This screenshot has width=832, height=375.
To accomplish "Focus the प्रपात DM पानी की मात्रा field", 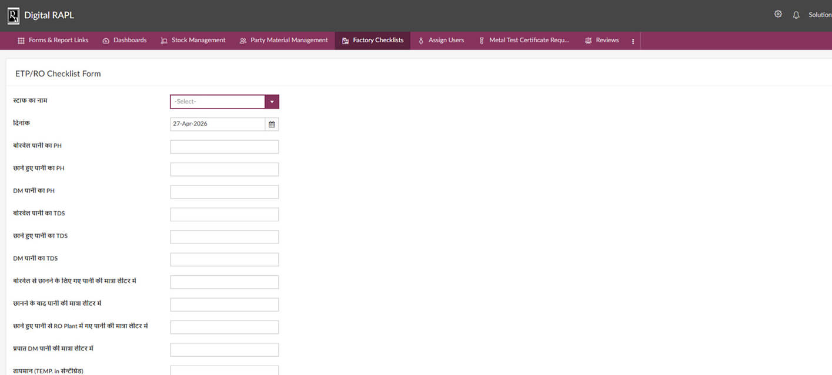I will tap(225, 350).
